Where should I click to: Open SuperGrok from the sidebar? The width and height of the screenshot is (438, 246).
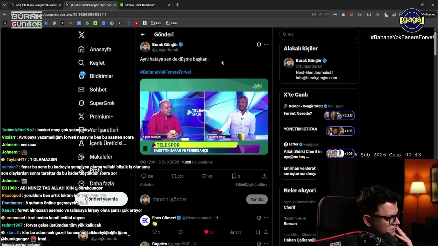(x=96, y=103)
